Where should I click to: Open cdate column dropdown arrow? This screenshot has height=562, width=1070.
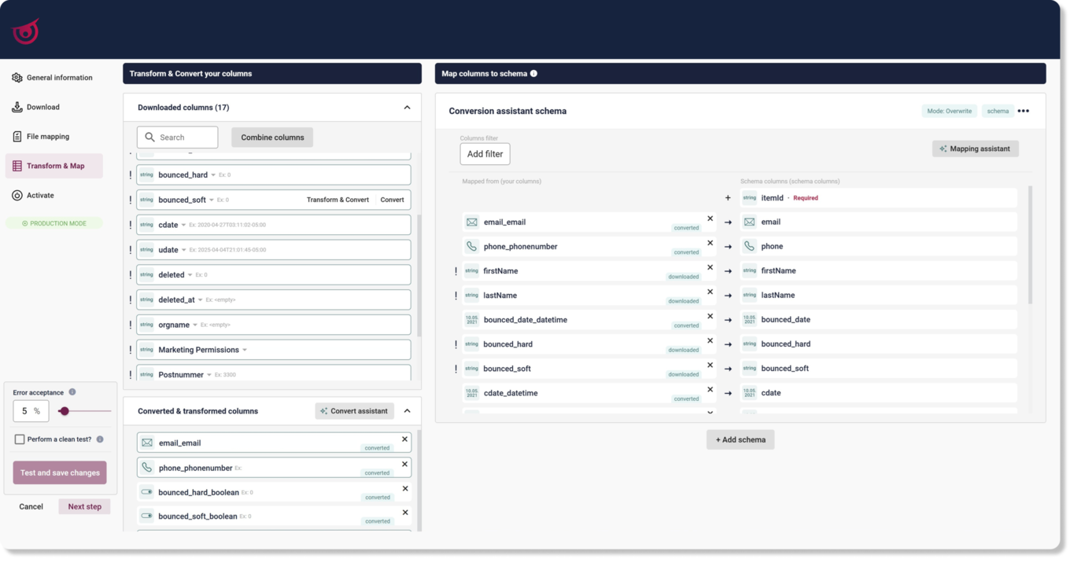point(184,226)
